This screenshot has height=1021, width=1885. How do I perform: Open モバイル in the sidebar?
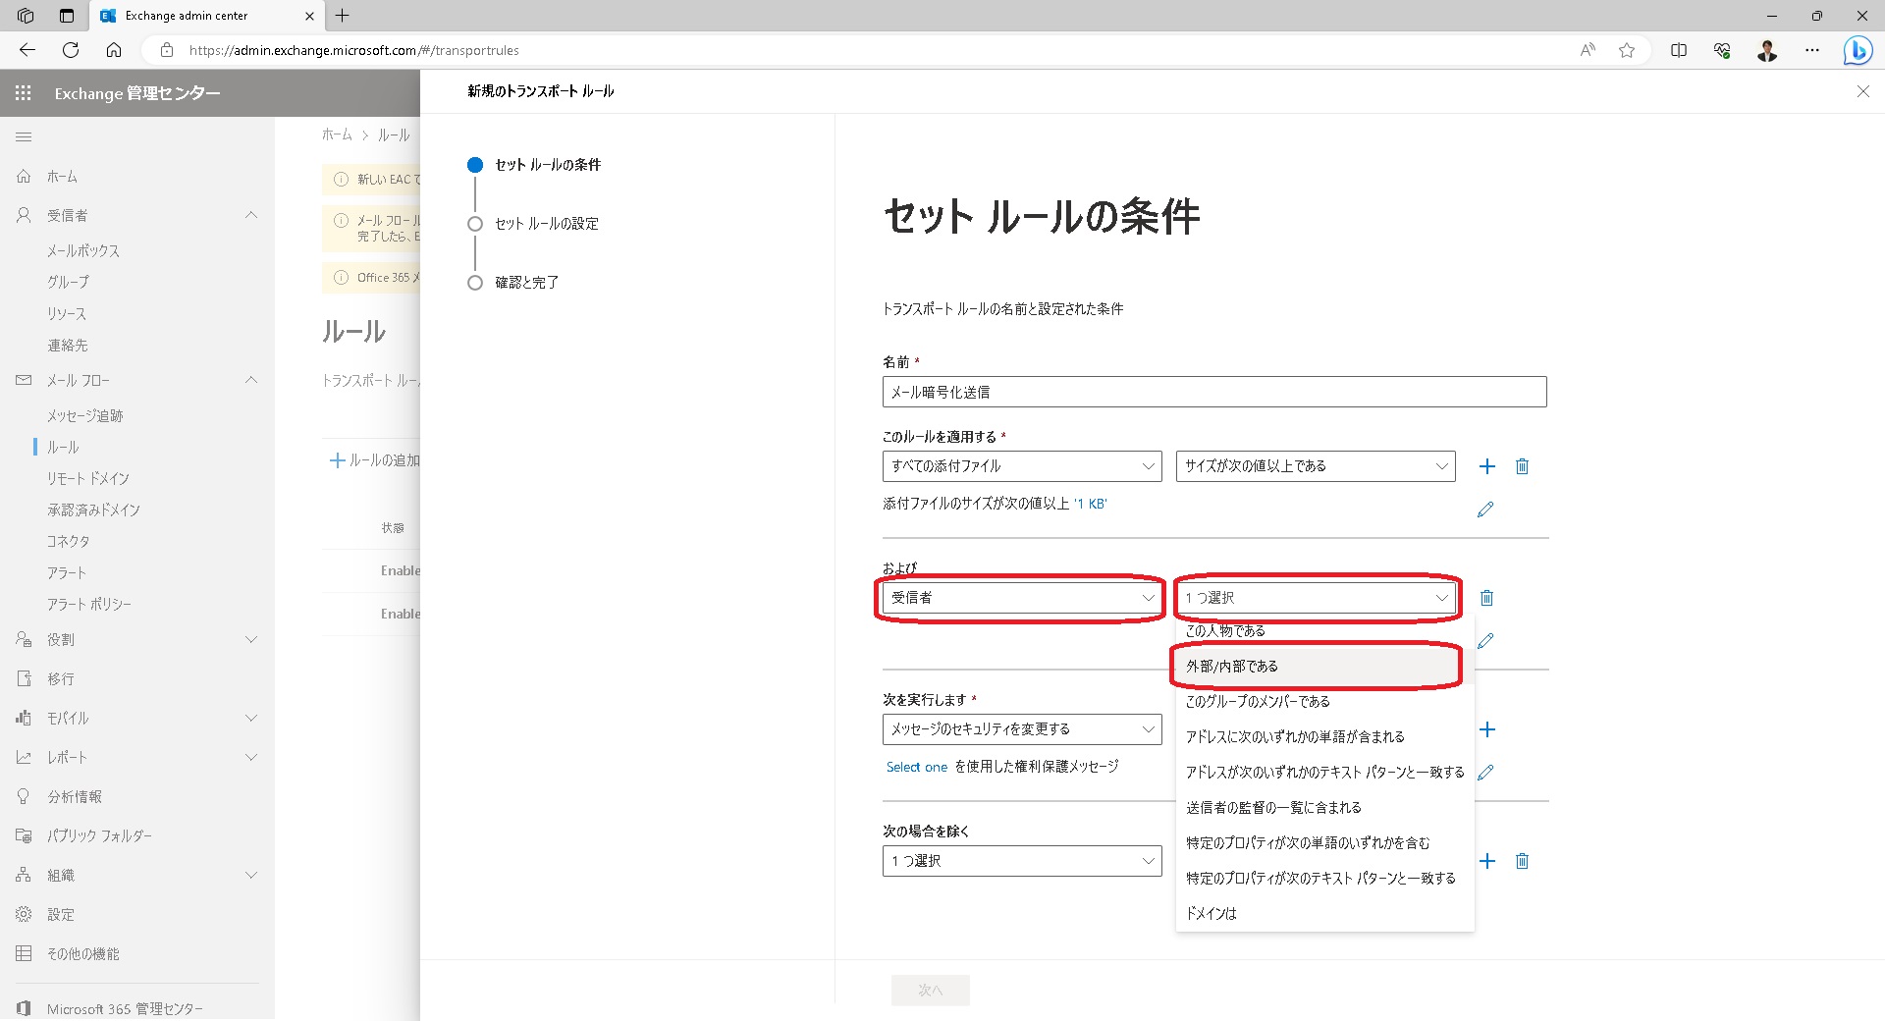click(67, 718)
